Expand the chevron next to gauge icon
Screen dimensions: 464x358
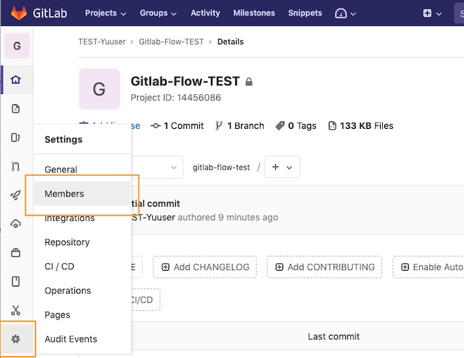353,14
